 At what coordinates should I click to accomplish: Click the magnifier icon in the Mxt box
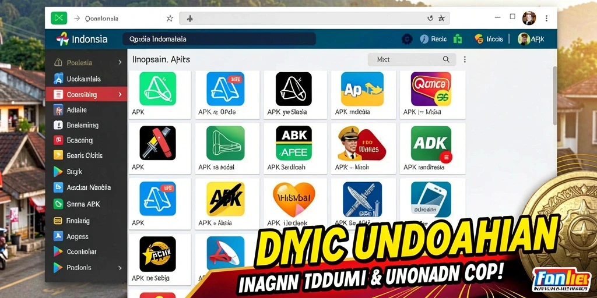pyautogui.click(x=446, y=59)
